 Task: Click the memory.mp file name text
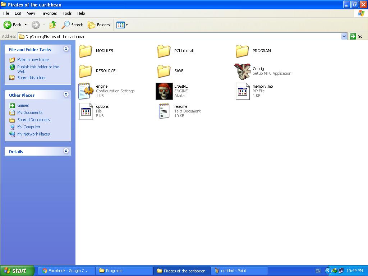click(263, 86)
